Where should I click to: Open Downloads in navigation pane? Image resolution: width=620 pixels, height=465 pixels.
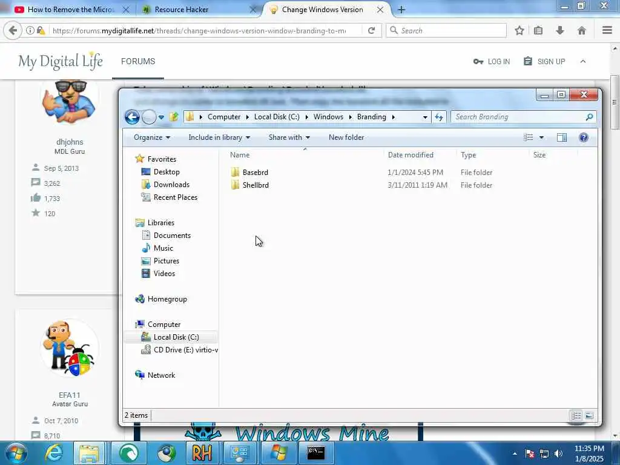(x=171, y=185)
